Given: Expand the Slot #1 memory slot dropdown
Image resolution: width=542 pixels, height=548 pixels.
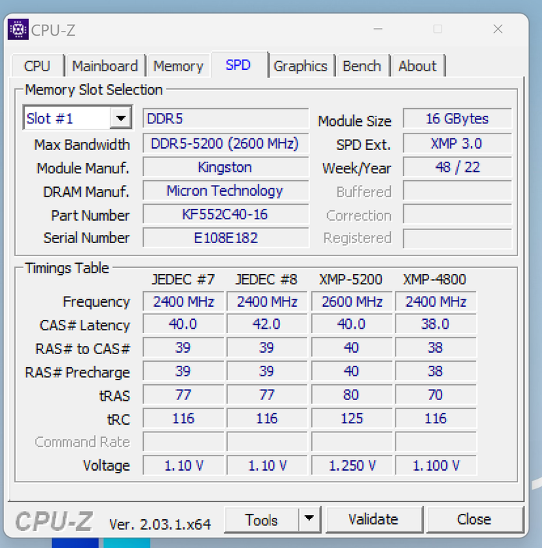Looking at the screenshot, I should 121,118.
